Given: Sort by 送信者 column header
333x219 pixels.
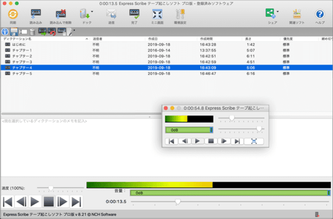Looking at the screenshot, I should [118, 39].
